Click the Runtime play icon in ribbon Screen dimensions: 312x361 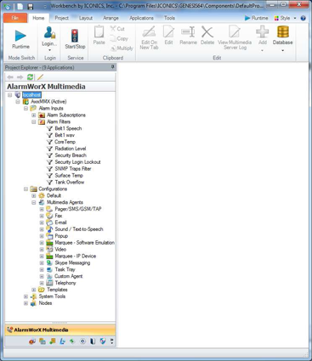pyautogui.click(x=20, y=36)
